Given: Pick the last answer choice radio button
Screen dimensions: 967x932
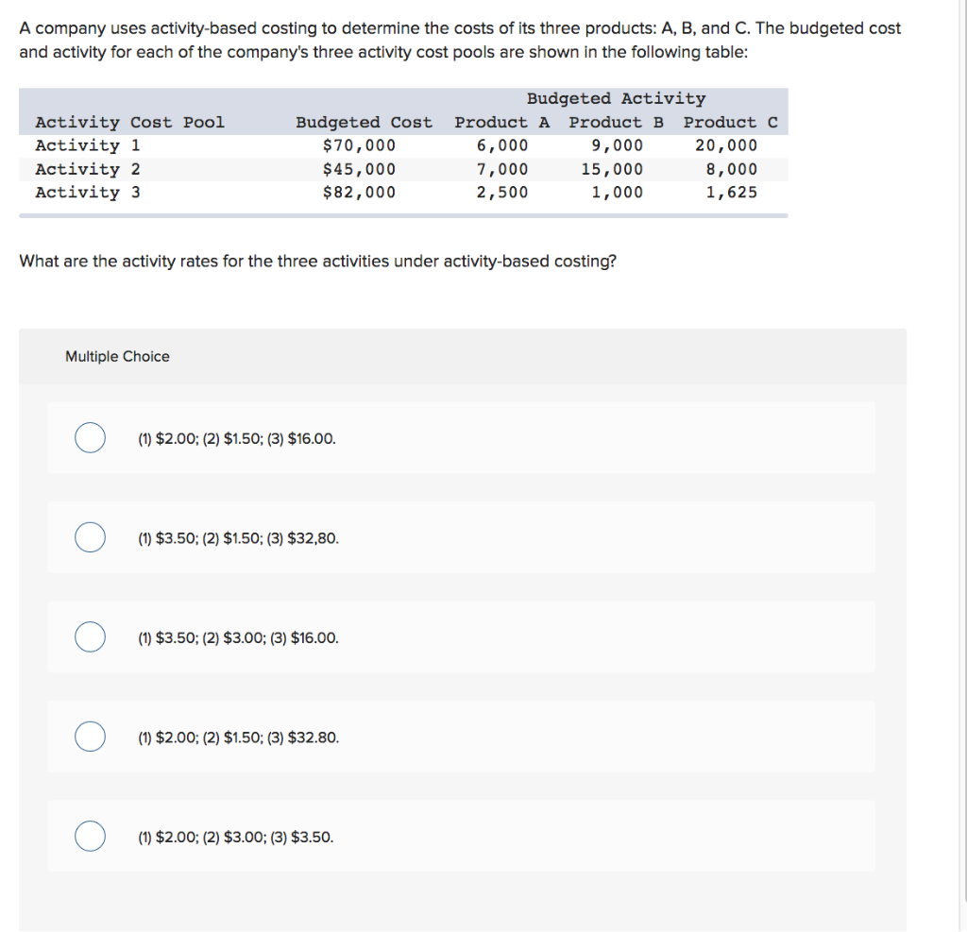Looking at the screenshot, I should 90,836.
